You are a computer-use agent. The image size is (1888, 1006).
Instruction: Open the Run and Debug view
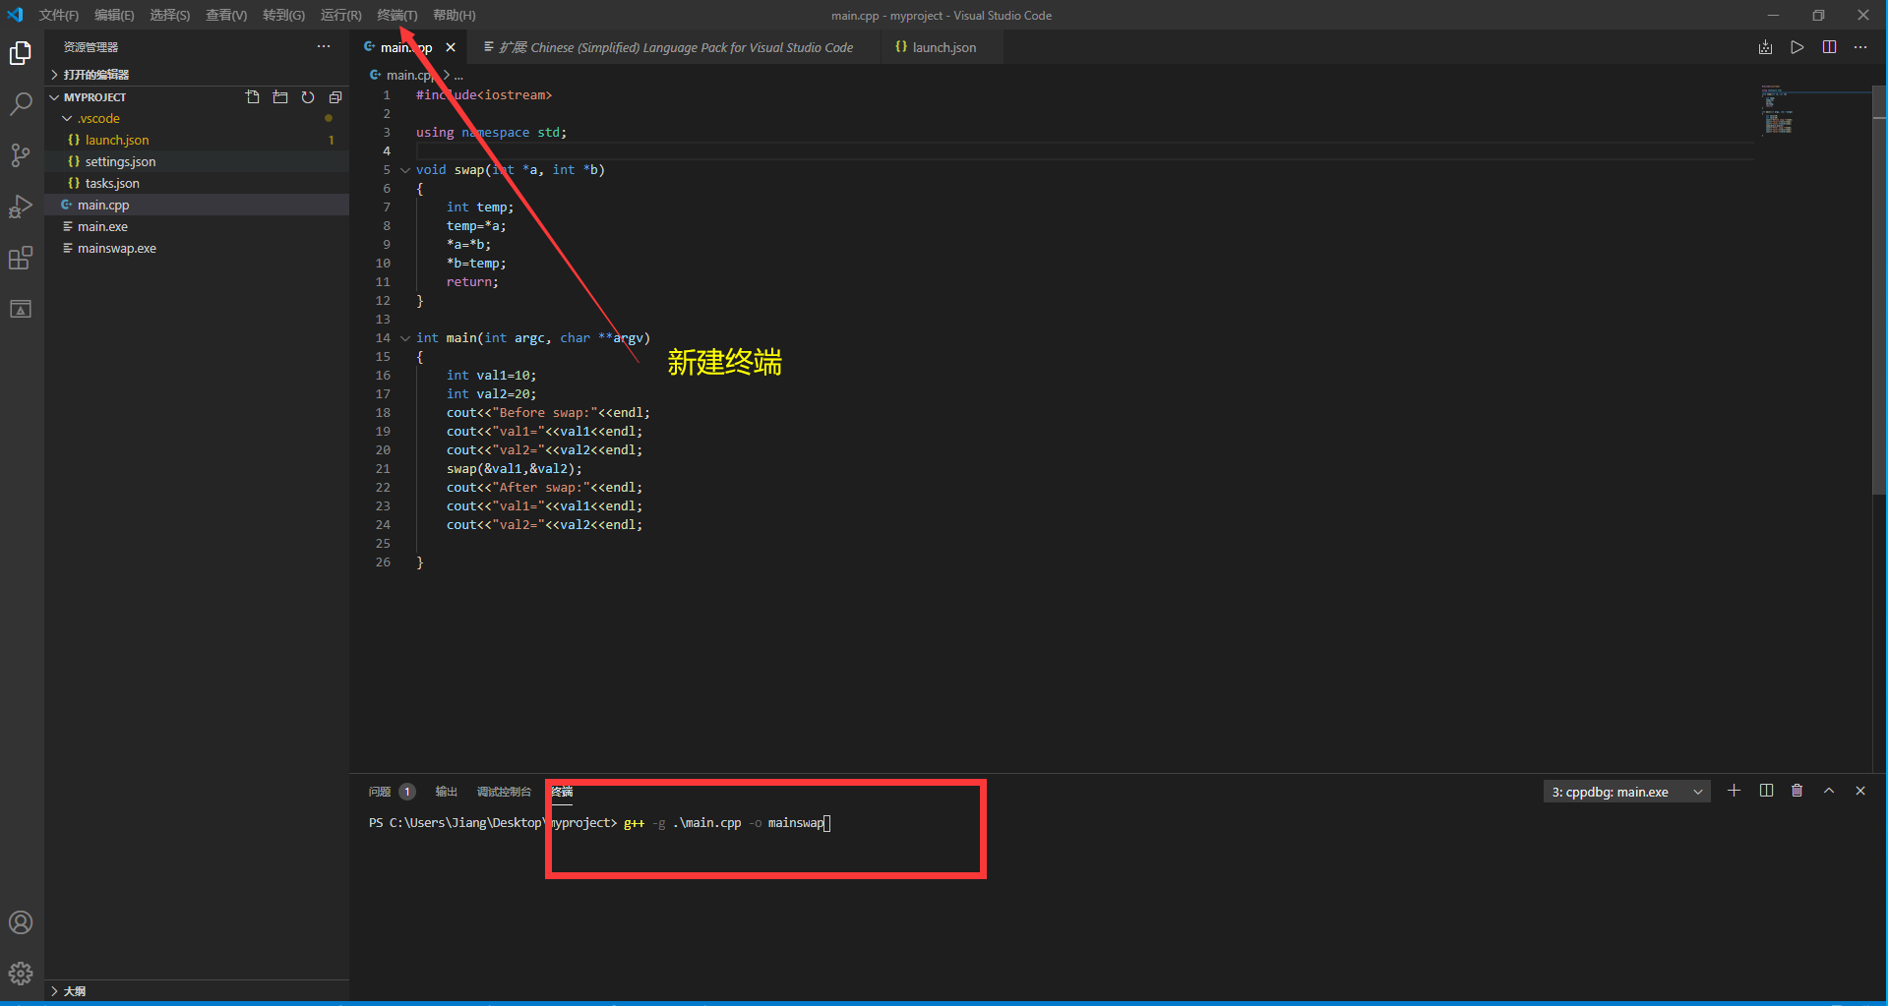click(21, 207)
